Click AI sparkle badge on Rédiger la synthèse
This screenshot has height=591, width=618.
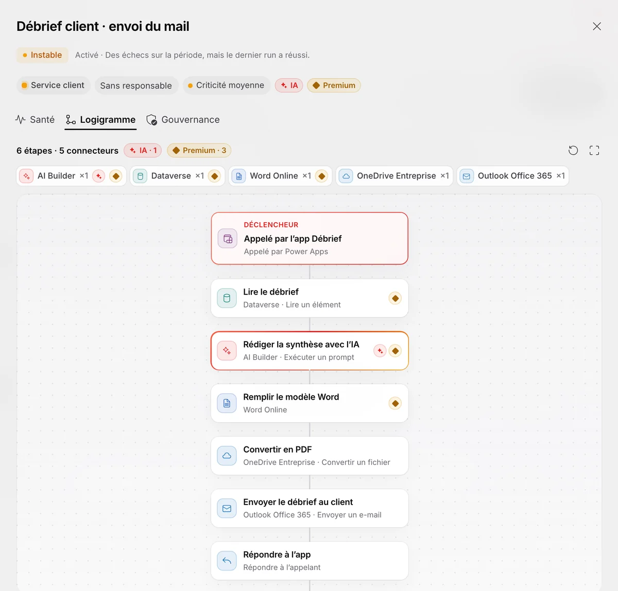pyautogui.click(x=380, y=351)
